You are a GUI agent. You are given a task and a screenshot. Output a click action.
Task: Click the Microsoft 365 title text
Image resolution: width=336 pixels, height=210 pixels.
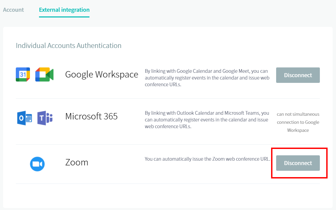[x=91, y=116]
